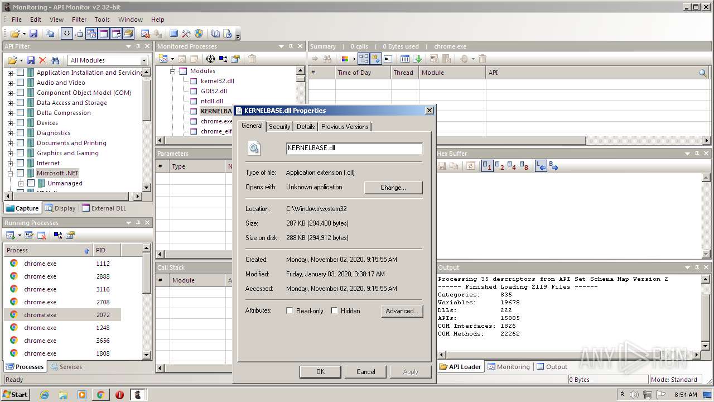Click the crosshair target icon in Monitored Processes
Image resolution: width=714 pixels, height=402 pixels.
coord(210,59)
